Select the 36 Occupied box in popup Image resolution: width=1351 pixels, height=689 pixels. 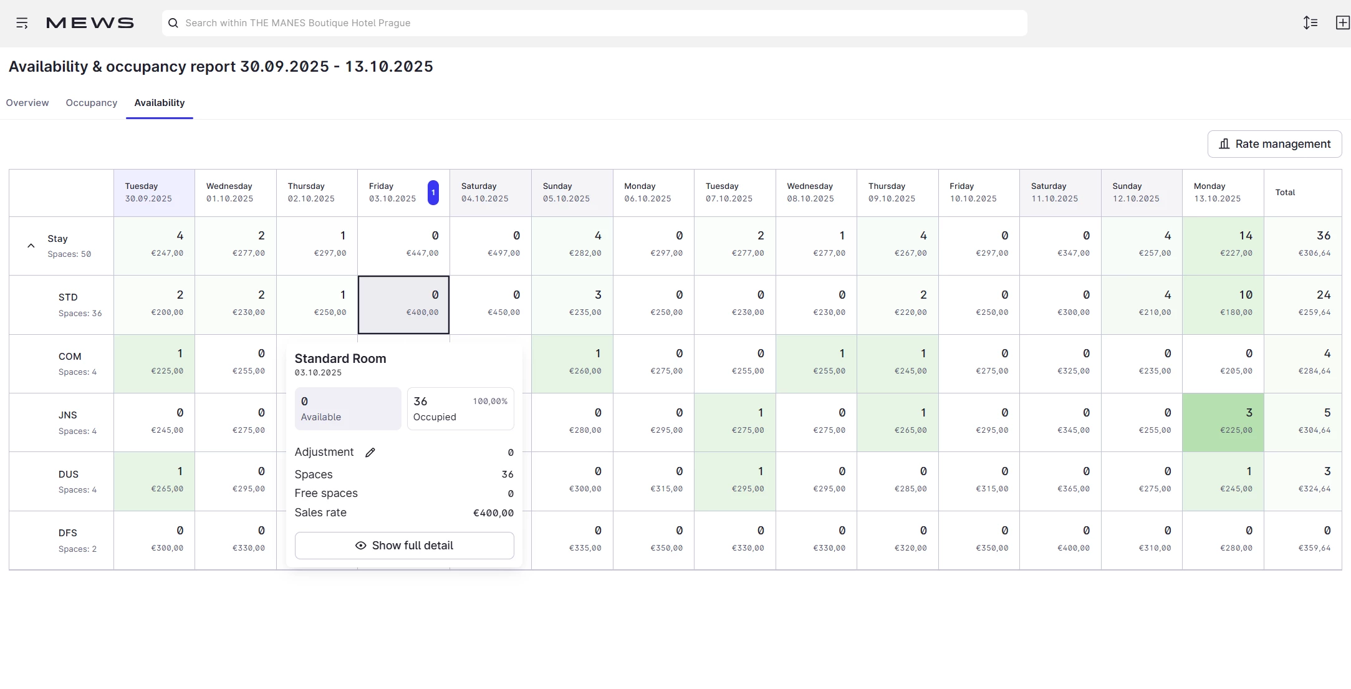460,409
